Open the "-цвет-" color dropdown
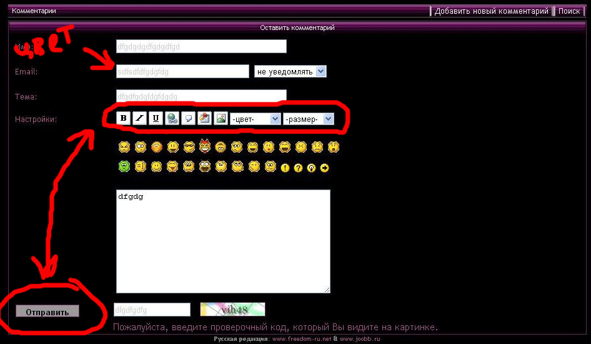Viewport: 591px width, 344px height. [255, 119]
